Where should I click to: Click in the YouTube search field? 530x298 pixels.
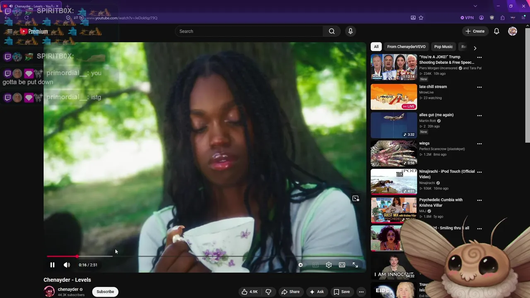tap(249, 31)
